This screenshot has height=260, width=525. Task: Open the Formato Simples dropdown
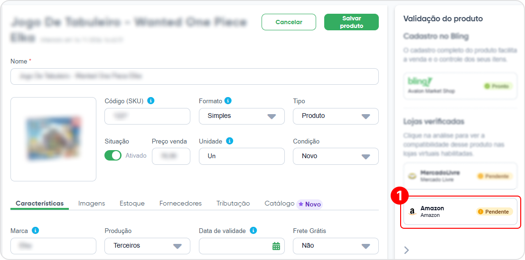point(242,116)
